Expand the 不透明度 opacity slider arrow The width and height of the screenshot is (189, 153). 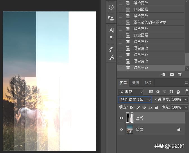coord(186,100)
